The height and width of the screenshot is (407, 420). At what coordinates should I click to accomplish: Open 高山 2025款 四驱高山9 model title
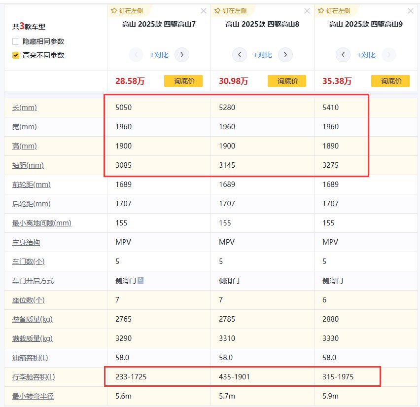(x=366, y=24)
